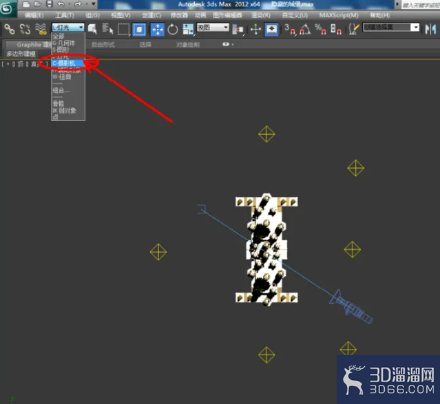The image size is (440, 404).
Task: Select 点 in the selection filter list
Action: tap(68, 117)
